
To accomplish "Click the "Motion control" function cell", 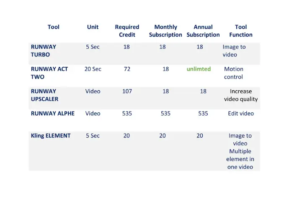I will point(233,73).
